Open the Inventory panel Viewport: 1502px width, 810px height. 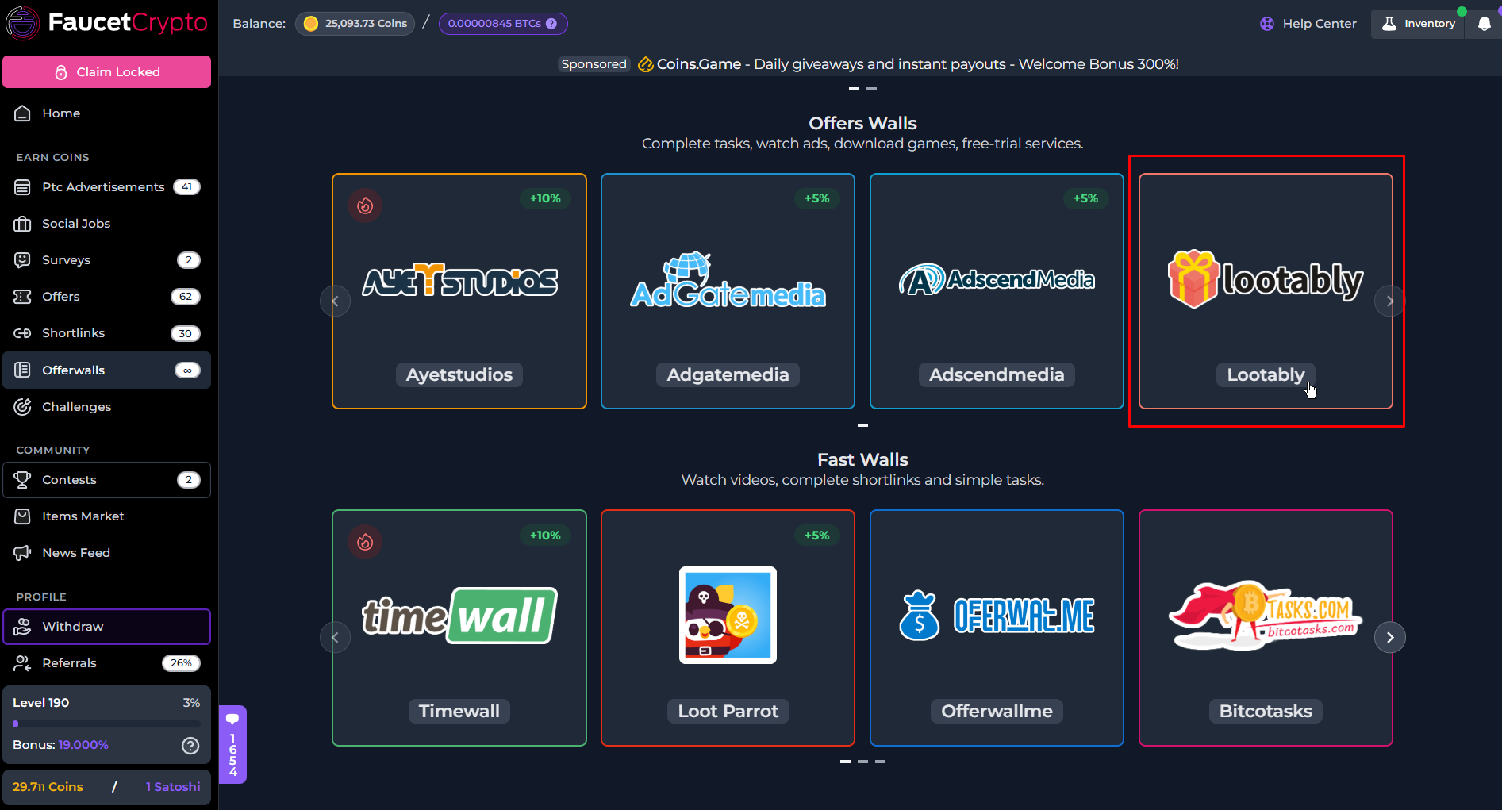click(x=1418, y=24)
